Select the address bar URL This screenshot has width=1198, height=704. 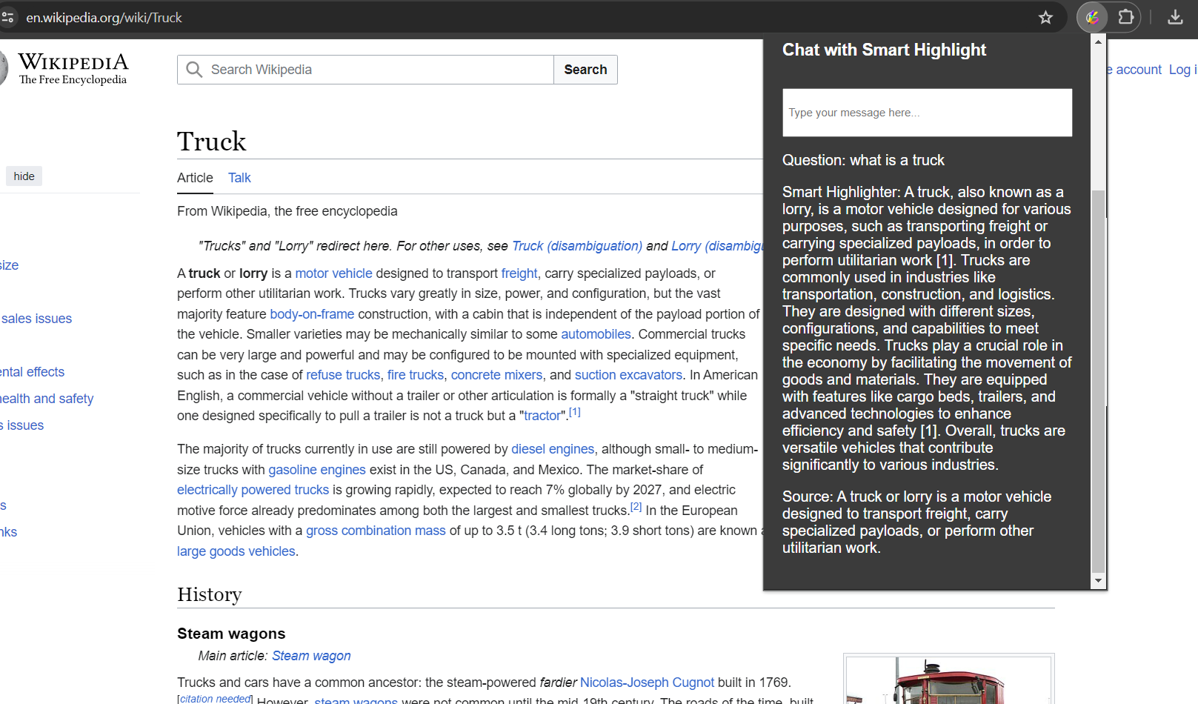(x=104, y=18)
